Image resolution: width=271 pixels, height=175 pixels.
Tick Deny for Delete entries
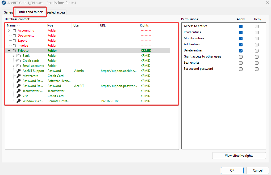tap(257, 51)
